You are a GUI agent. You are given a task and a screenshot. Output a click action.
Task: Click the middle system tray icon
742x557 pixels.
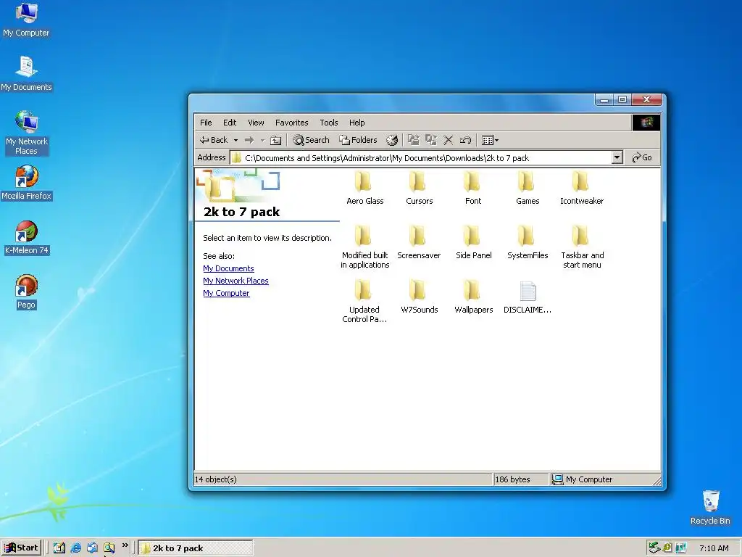click(x=667, y=548)
